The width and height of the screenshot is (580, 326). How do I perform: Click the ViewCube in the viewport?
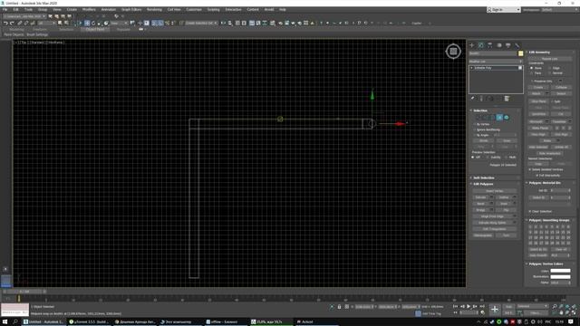point(453,52)
